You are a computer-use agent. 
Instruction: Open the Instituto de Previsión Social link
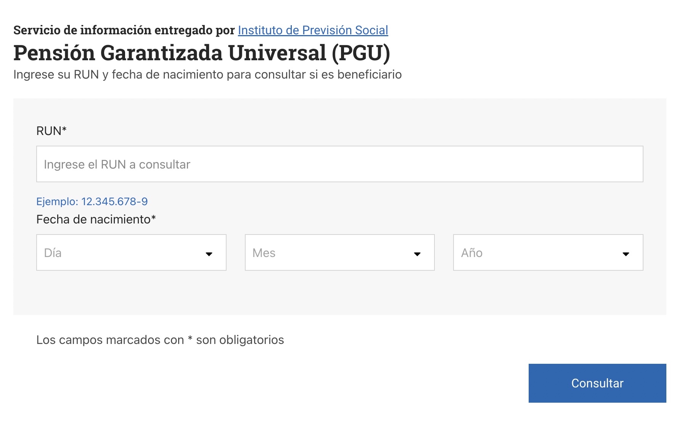[x=313, y=30]
